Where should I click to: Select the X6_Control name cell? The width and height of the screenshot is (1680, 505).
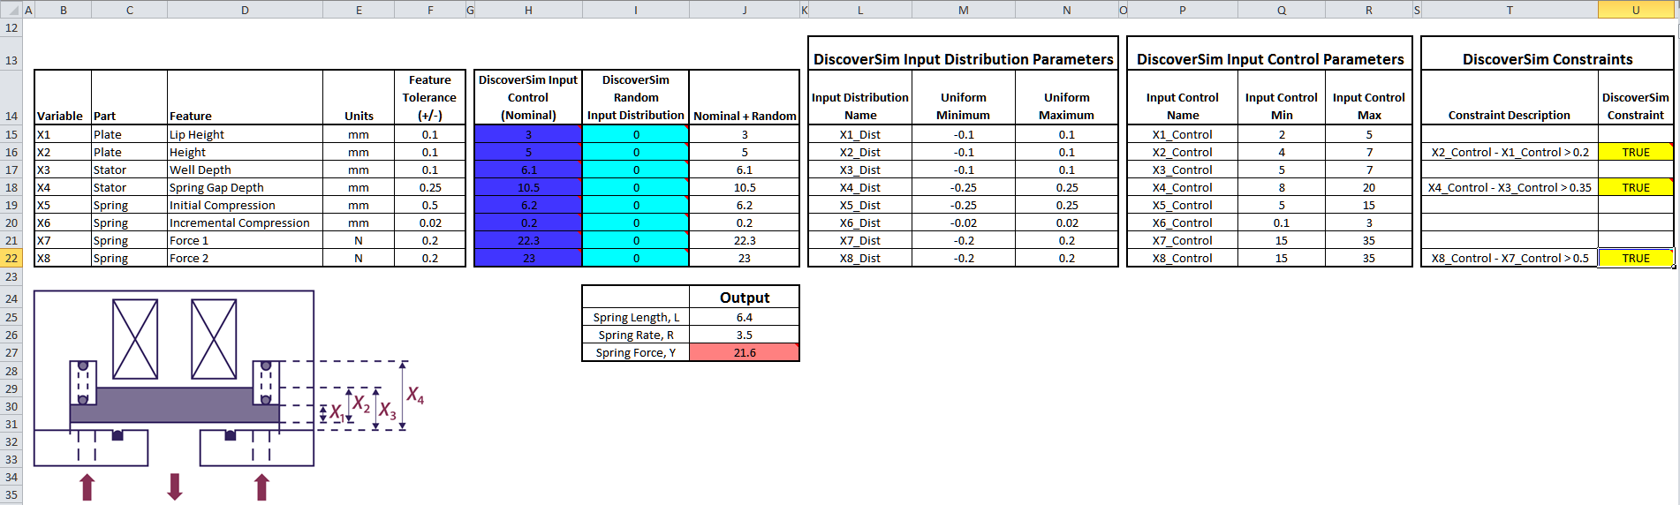coord(1182,222)
